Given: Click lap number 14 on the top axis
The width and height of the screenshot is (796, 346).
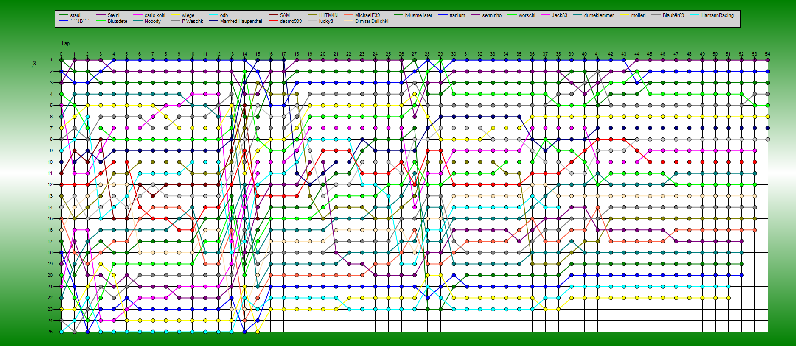Looking at the screenshot, I should point(244,54).
